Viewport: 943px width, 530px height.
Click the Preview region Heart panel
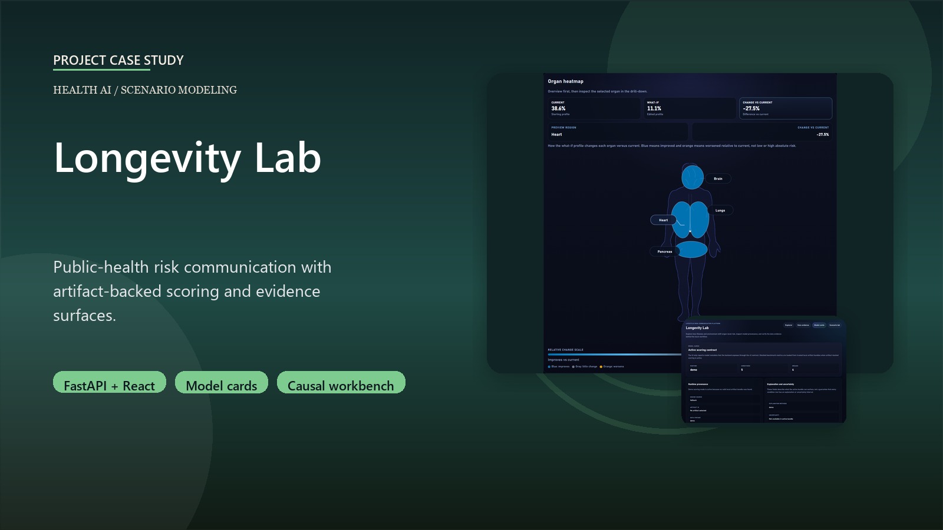[x=617, y=131]
